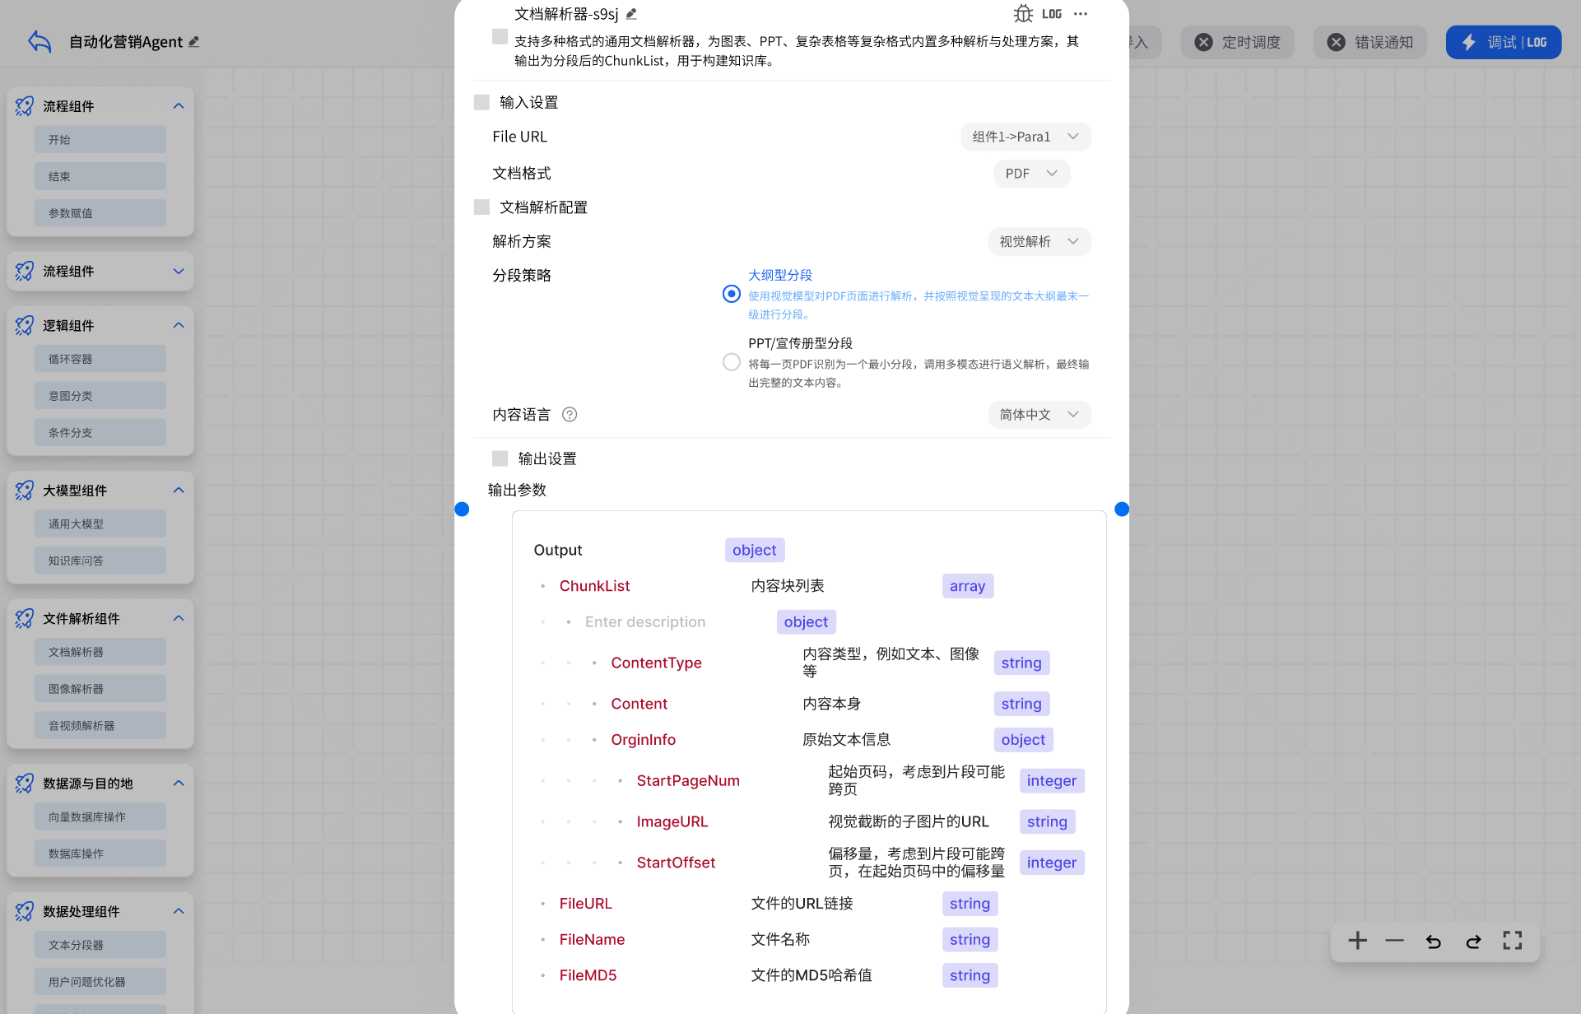The width and height of the screenshot is (1581, 1014).
Task: Click the 大模型组件 rocket icon
Action: 25,491
